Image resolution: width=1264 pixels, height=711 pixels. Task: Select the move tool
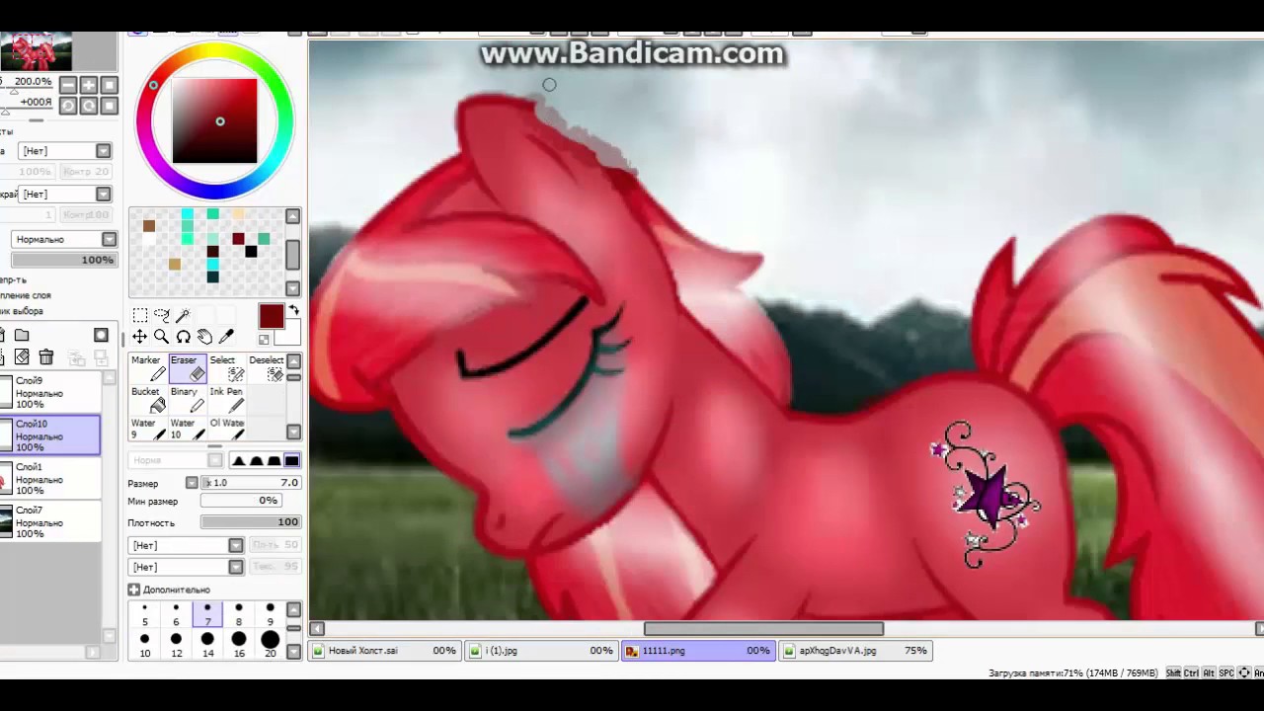click(140, 337)
